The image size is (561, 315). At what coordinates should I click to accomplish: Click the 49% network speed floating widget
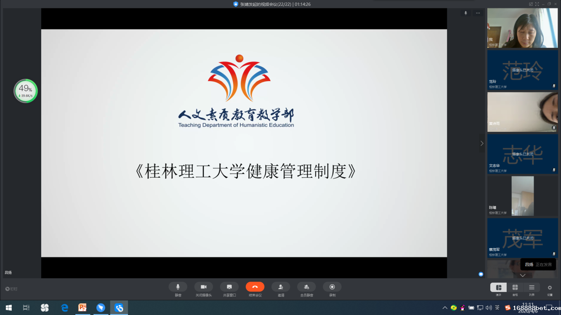26,91
